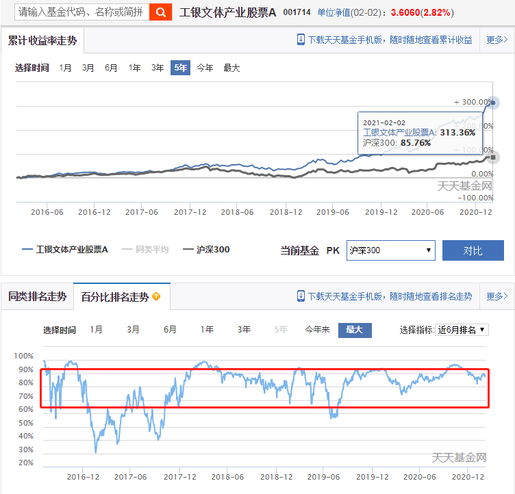
Task: Click the orange search magnifier button
Action: (x=160, y=12)
